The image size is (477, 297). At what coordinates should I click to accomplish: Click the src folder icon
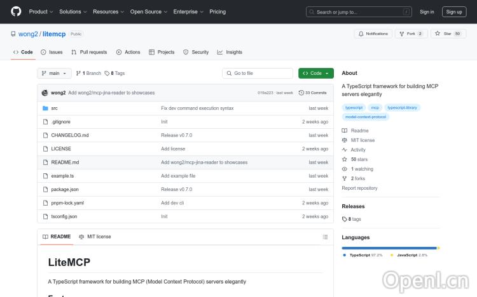tap(45, 109)
